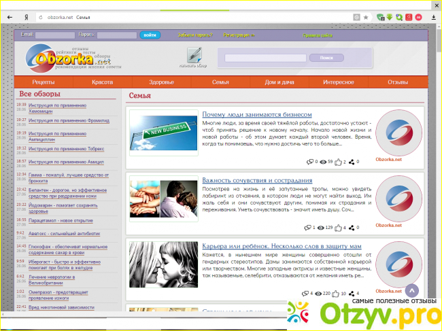Open the article 'Почему люди занимаются бизнесом'
The width and height of the screenshot is (442, 331).
click(x=256, y=115)
